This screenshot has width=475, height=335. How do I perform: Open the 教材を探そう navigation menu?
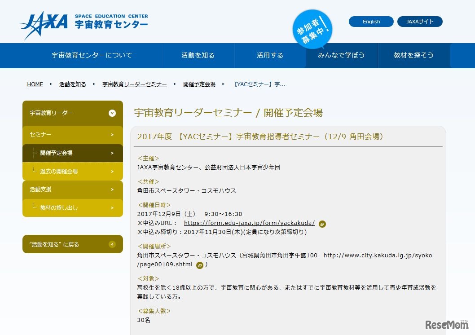[414, 55]
